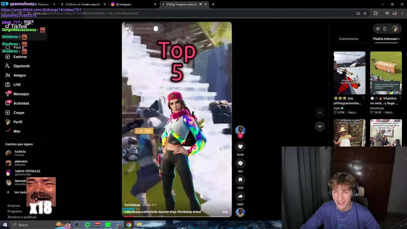Switch to the Comentarios tab

pos(348,39)
